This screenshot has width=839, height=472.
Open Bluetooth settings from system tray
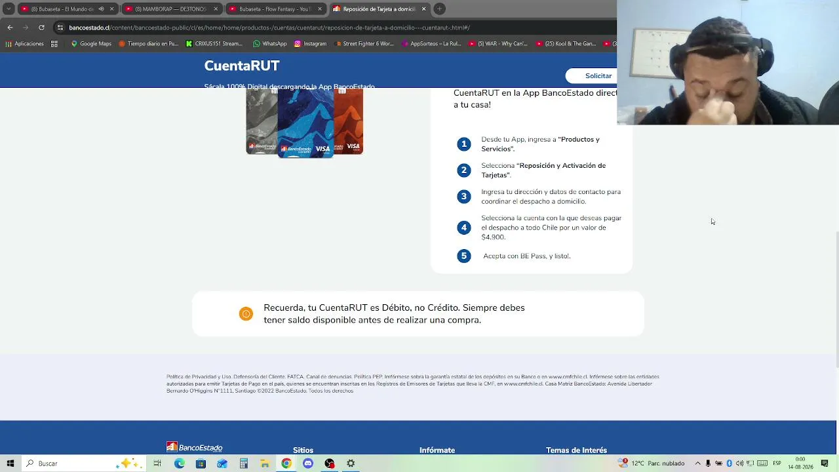click(x=729, y=463)
